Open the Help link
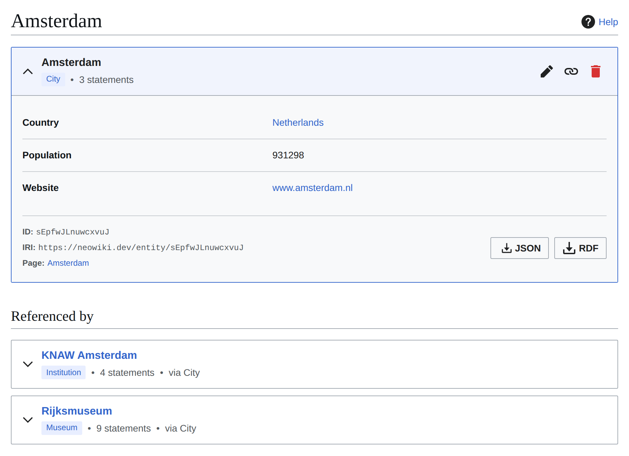Screen dimensions: 629x456 [608, 22]
